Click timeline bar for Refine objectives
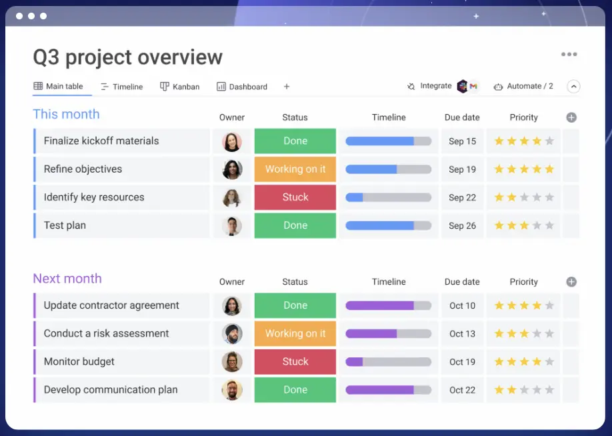This screenshot has width=612, height=436. click(x=389, y=169)
